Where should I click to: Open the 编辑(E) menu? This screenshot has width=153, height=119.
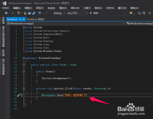[x=17, y=8]
